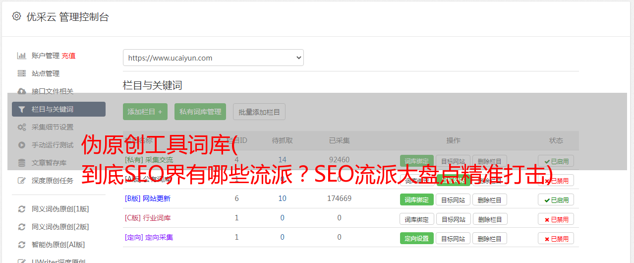Viewport: 634px width, 263px height.
Task: Click the 已采集 value 174669
Action: (x=340, y=198)
